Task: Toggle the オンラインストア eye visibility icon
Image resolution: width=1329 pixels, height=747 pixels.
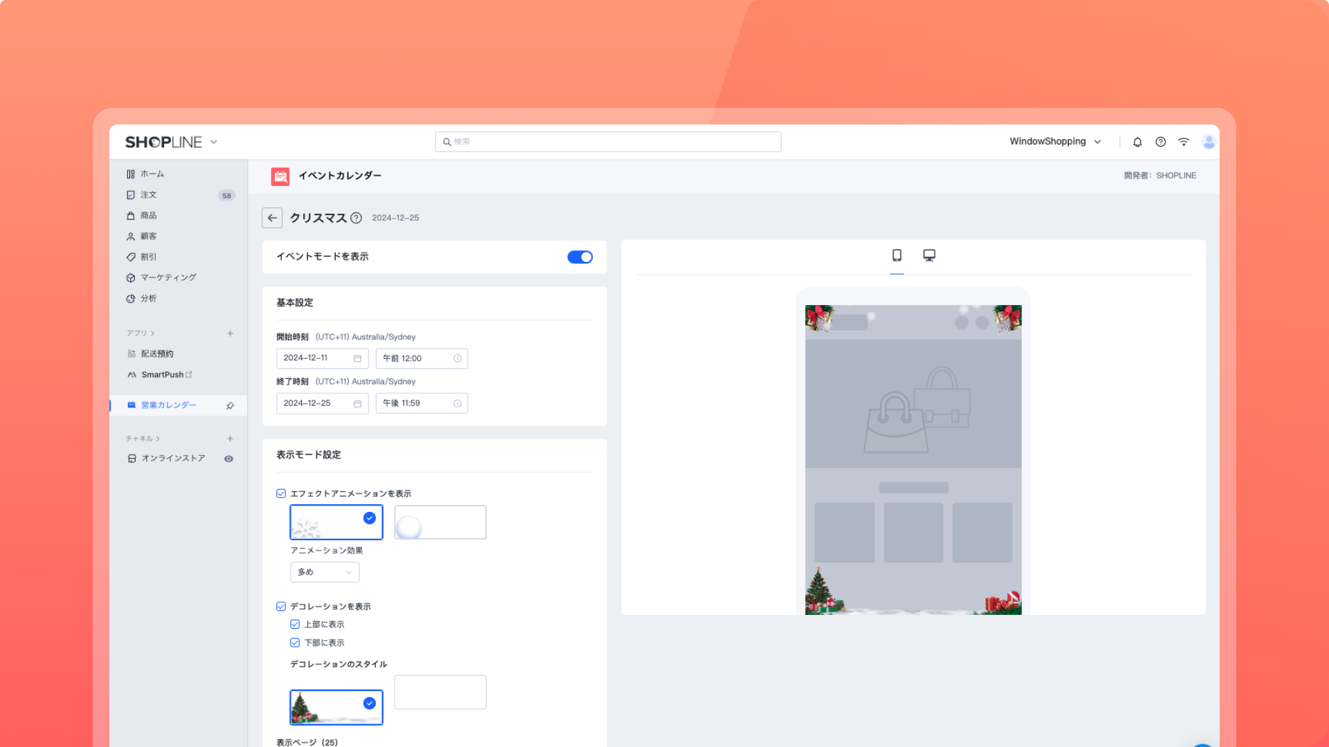Action: pos(228,459)
